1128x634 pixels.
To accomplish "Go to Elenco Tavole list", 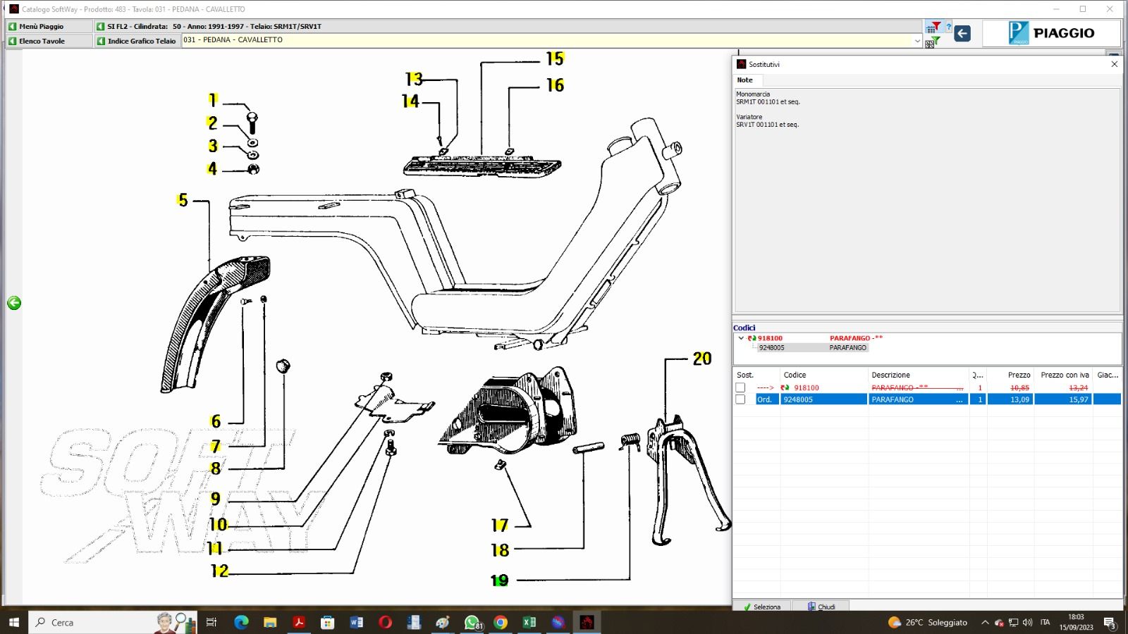I will click(42, 41).
